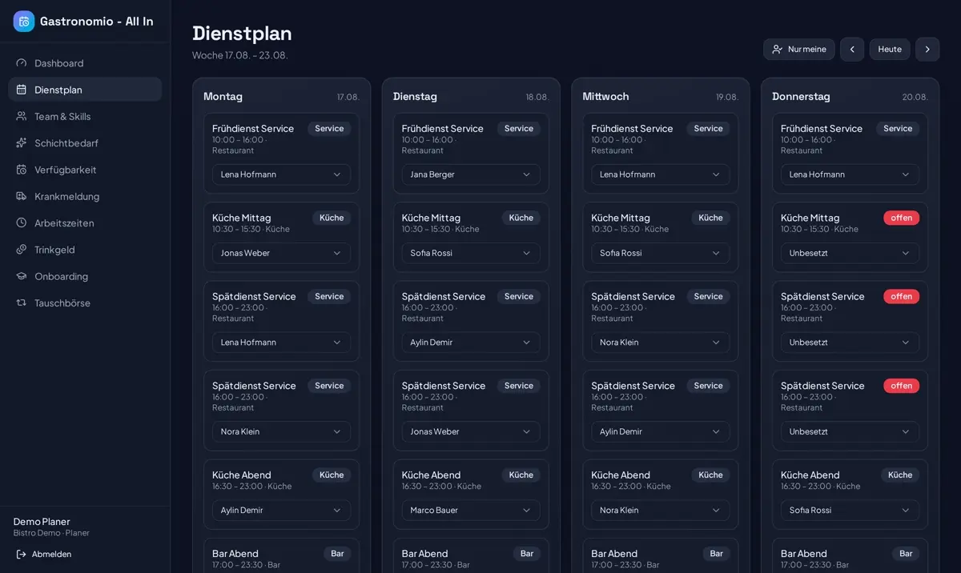
Task: Open Tuesday Küche Abend Marco Bauer dropdown
Action: 471,510
